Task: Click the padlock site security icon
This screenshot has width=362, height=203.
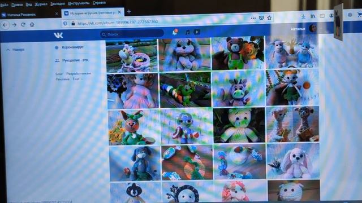Action: pos(73,24)
